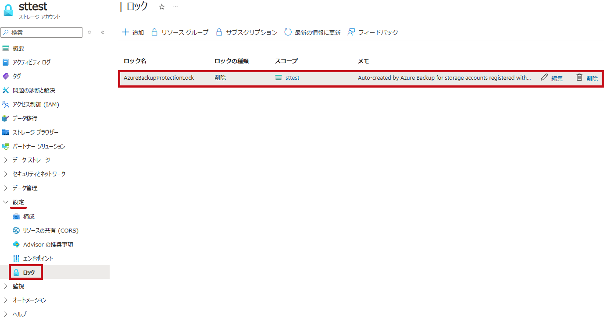Screen dimensions: 604x321
Task: Open データ移行 menu item
Action: click(x=25, y=118)
